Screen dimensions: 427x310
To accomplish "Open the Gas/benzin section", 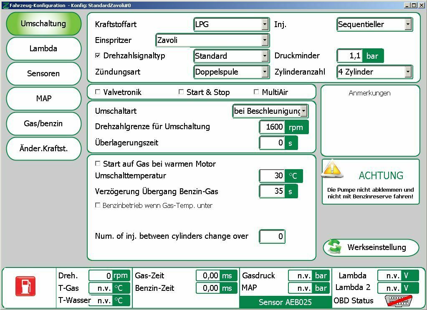I will pos(43,124).
